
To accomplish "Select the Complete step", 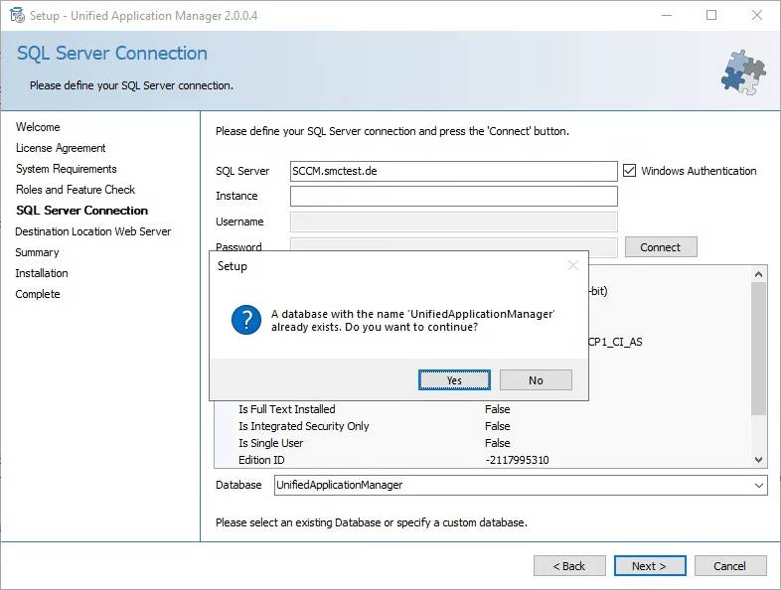I will 38,294.
